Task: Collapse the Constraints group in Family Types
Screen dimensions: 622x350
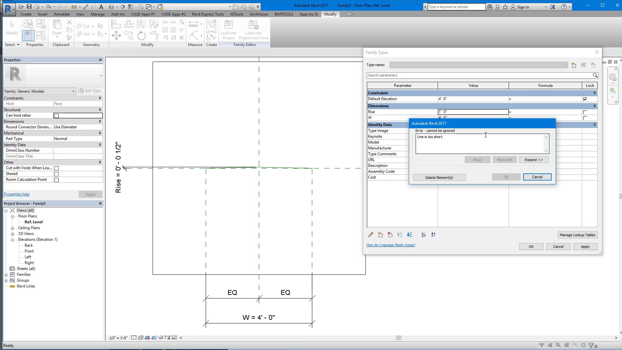Action: [595, 93]
